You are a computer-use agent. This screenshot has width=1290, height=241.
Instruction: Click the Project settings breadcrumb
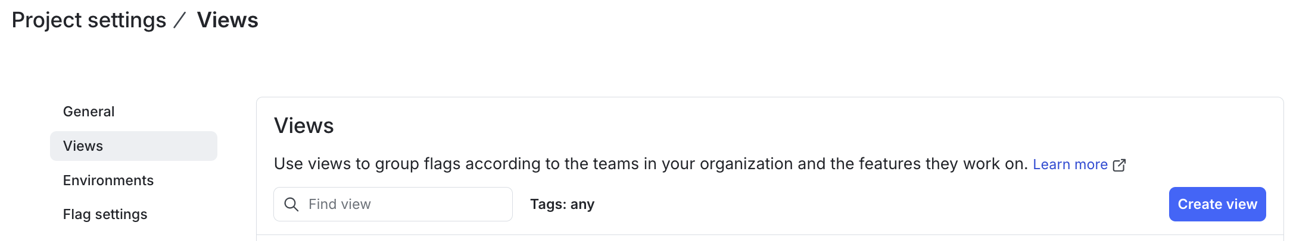(x=89, y=20)
